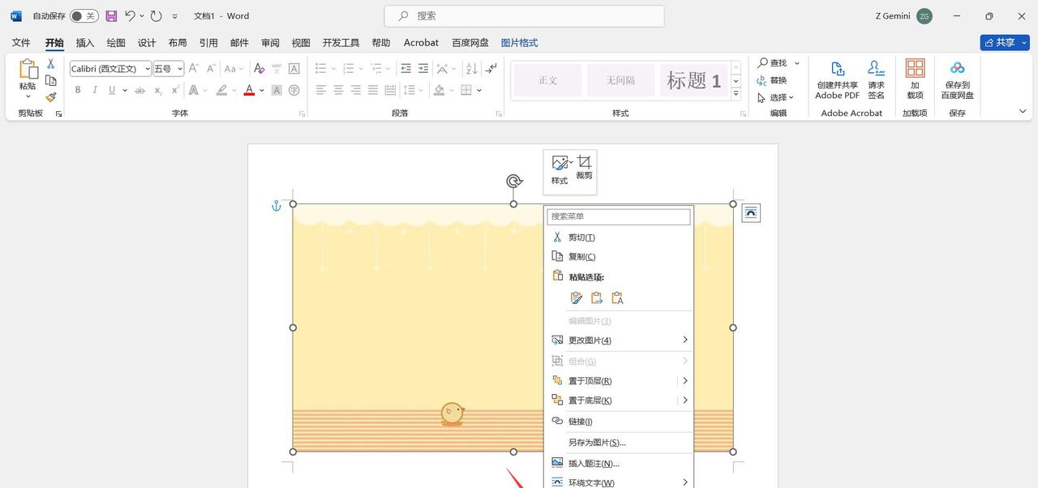Screen dimensions: 1038x488
Task: Click Create and Share Adobe PDF icon
Action: click(837, 79)
